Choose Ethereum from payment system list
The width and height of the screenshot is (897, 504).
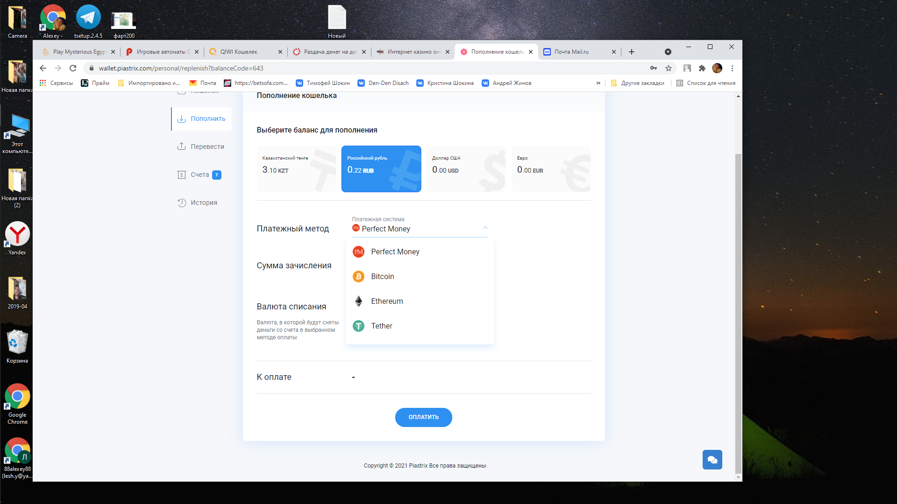pos(386,301)
